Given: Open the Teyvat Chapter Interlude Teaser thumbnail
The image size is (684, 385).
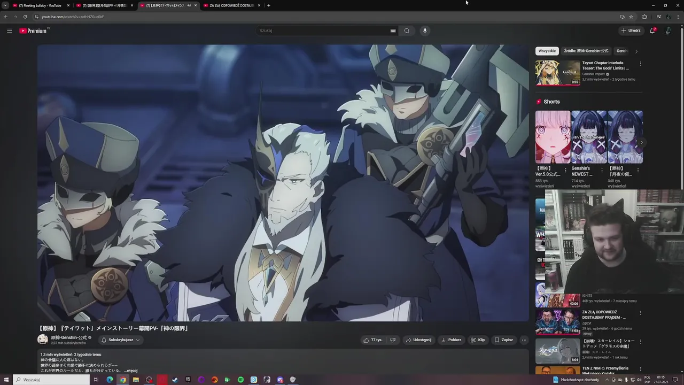Looking at the screenshot, I should coord(558,73).
